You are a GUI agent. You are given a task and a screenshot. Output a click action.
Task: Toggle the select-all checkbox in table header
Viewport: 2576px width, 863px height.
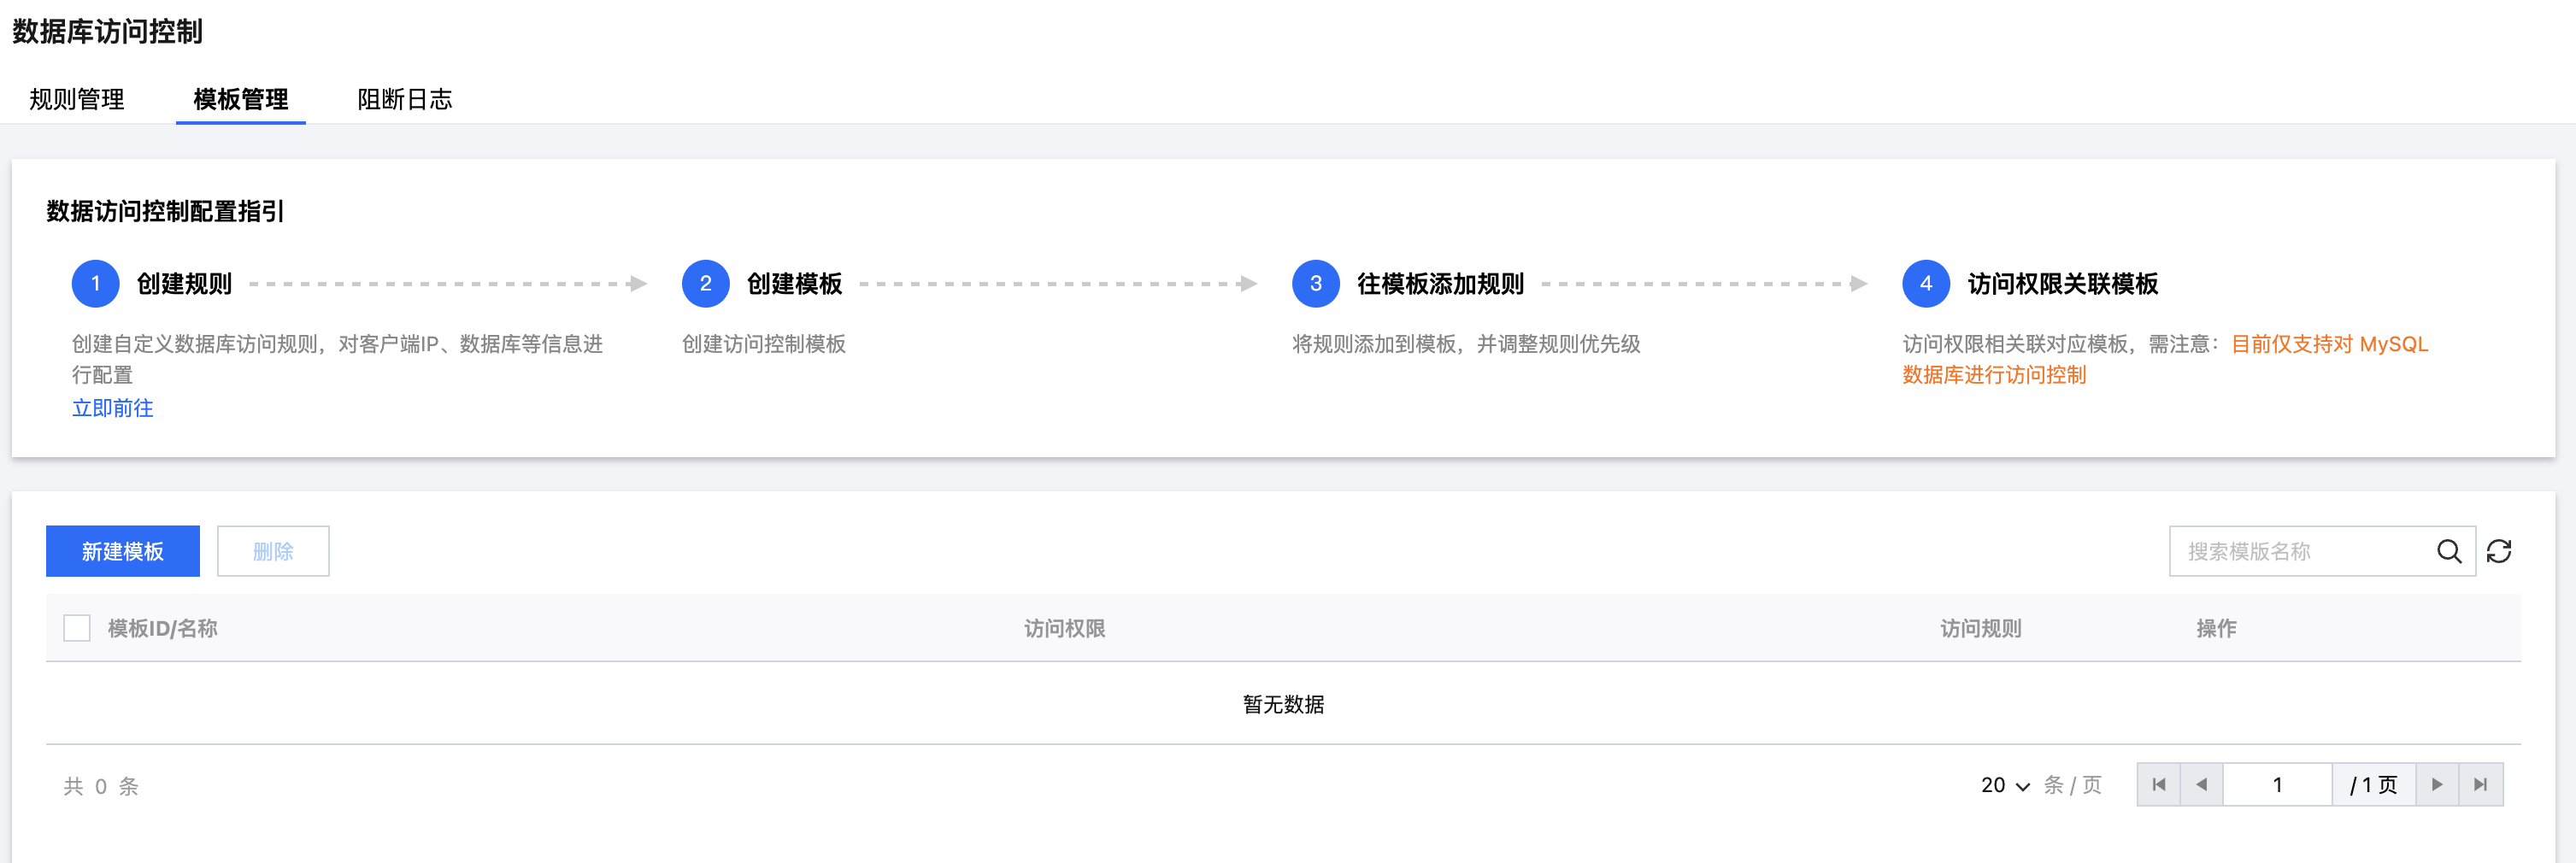pos(77,628)
